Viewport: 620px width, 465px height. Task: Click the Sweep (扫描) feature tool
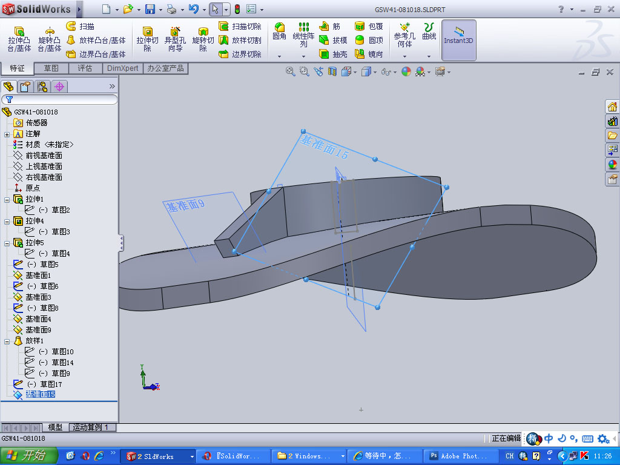[x=81, y=27]
